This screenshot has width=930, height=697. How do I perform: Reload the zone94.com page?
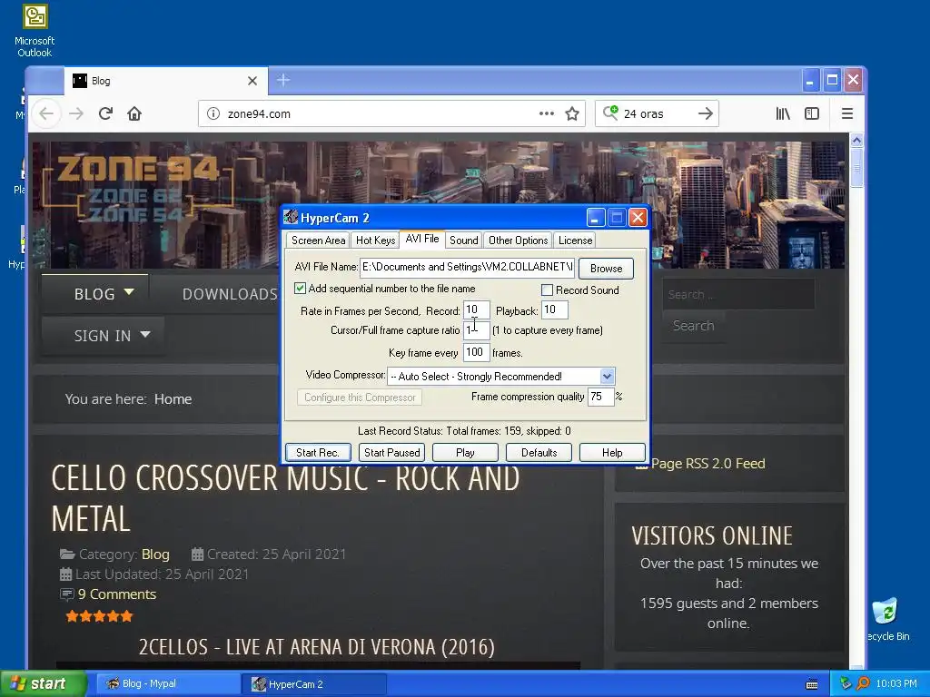[105, 113]
